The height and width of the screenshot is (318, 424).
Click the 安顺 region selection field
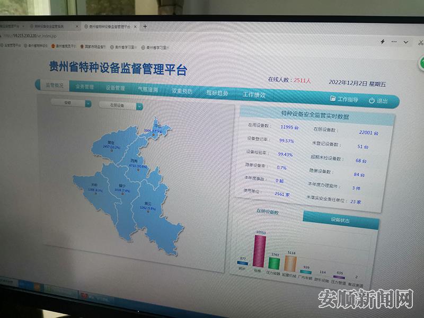pyautogui.click(x=68, y=103)
